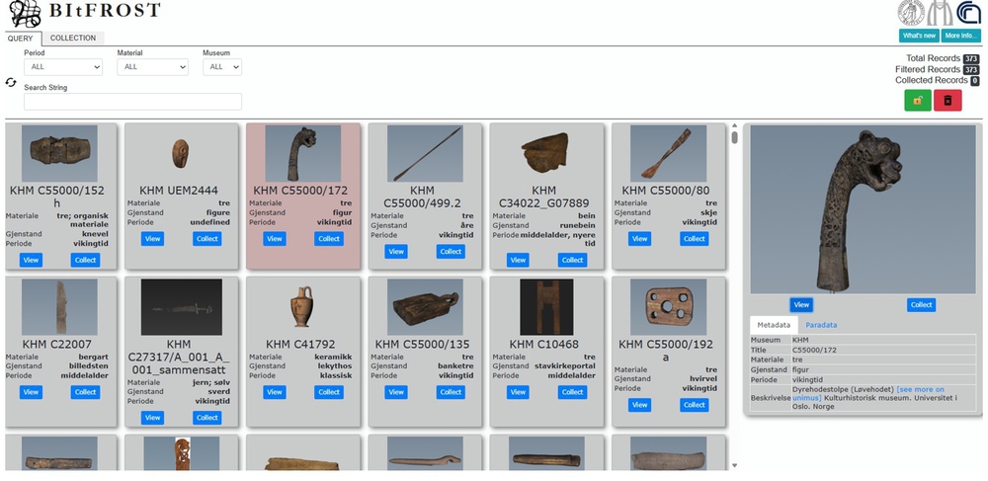Click the spoon thumbnail of KHM C55000/80
This screenshot has height=481, width=988.
point(669,153)
